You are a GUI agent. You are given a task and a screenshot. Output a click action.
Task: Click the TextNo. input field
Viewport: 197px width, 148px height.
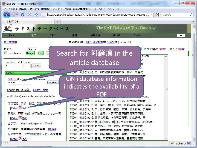click(x=9, y=66)
